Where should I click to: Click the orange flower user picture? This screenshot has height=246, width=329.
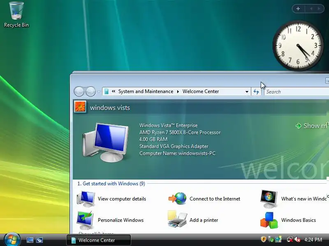[80, 107]
